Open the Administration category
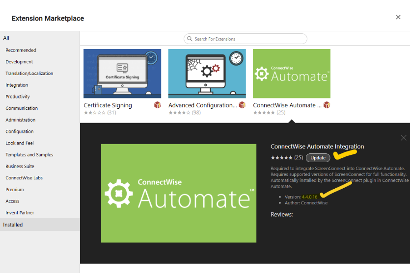 [x=21, y=120]
